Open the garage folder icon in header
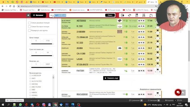This screenshot has height=107, width=190. tap(151, 15)
